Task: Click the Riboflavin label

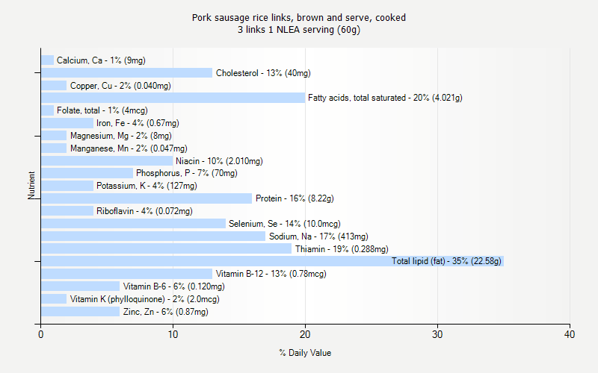Action: [x=144, y=211]
